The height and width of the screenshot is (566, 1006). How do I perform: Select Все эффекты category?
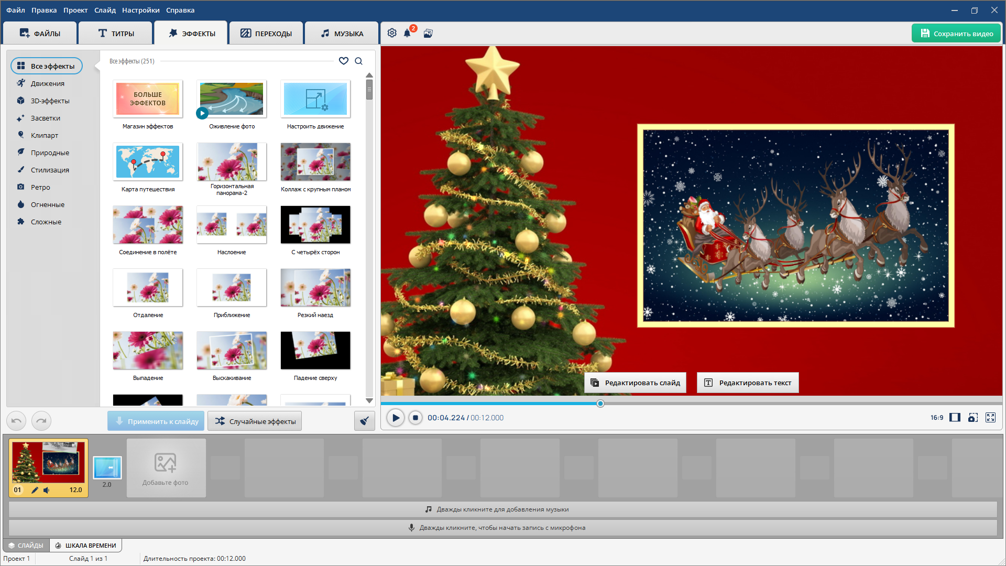click(47, 66)
